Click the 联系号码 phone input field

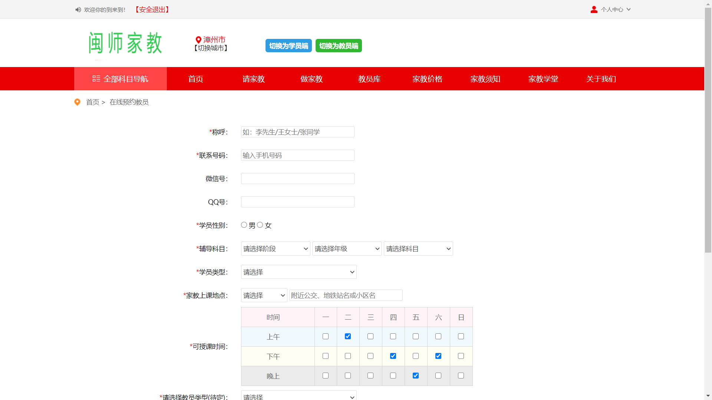297,155
